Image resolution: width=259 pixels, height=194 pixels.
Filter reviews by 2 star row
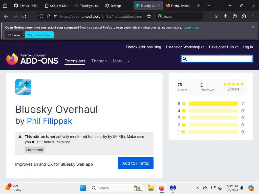click(x=211, y=125)
